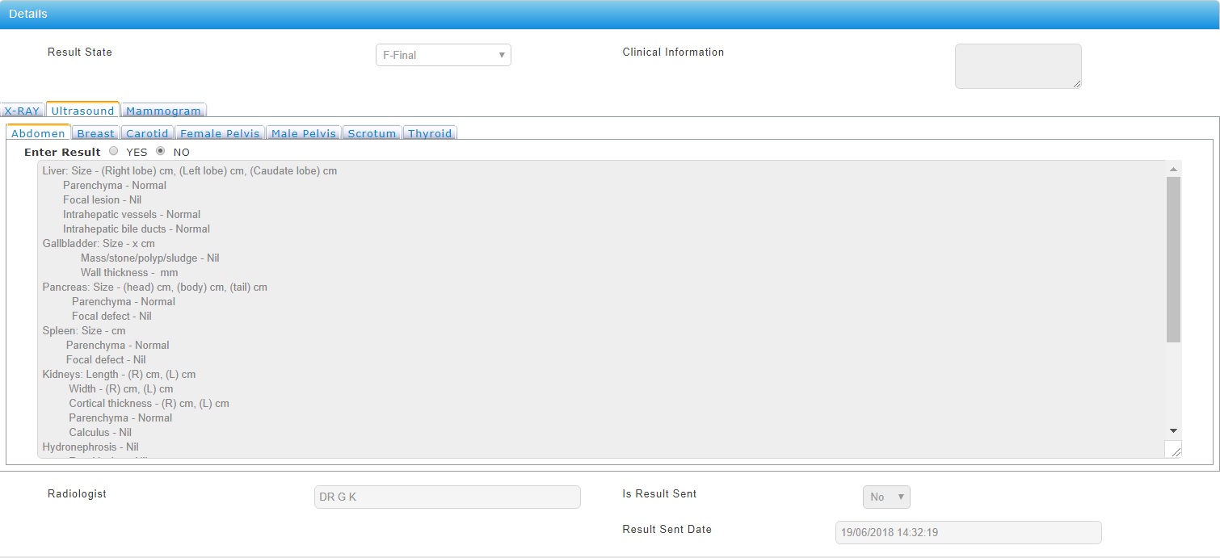1220x558 pixels.
Task: Open the Result State dropdown
Action: click(443, 55)
